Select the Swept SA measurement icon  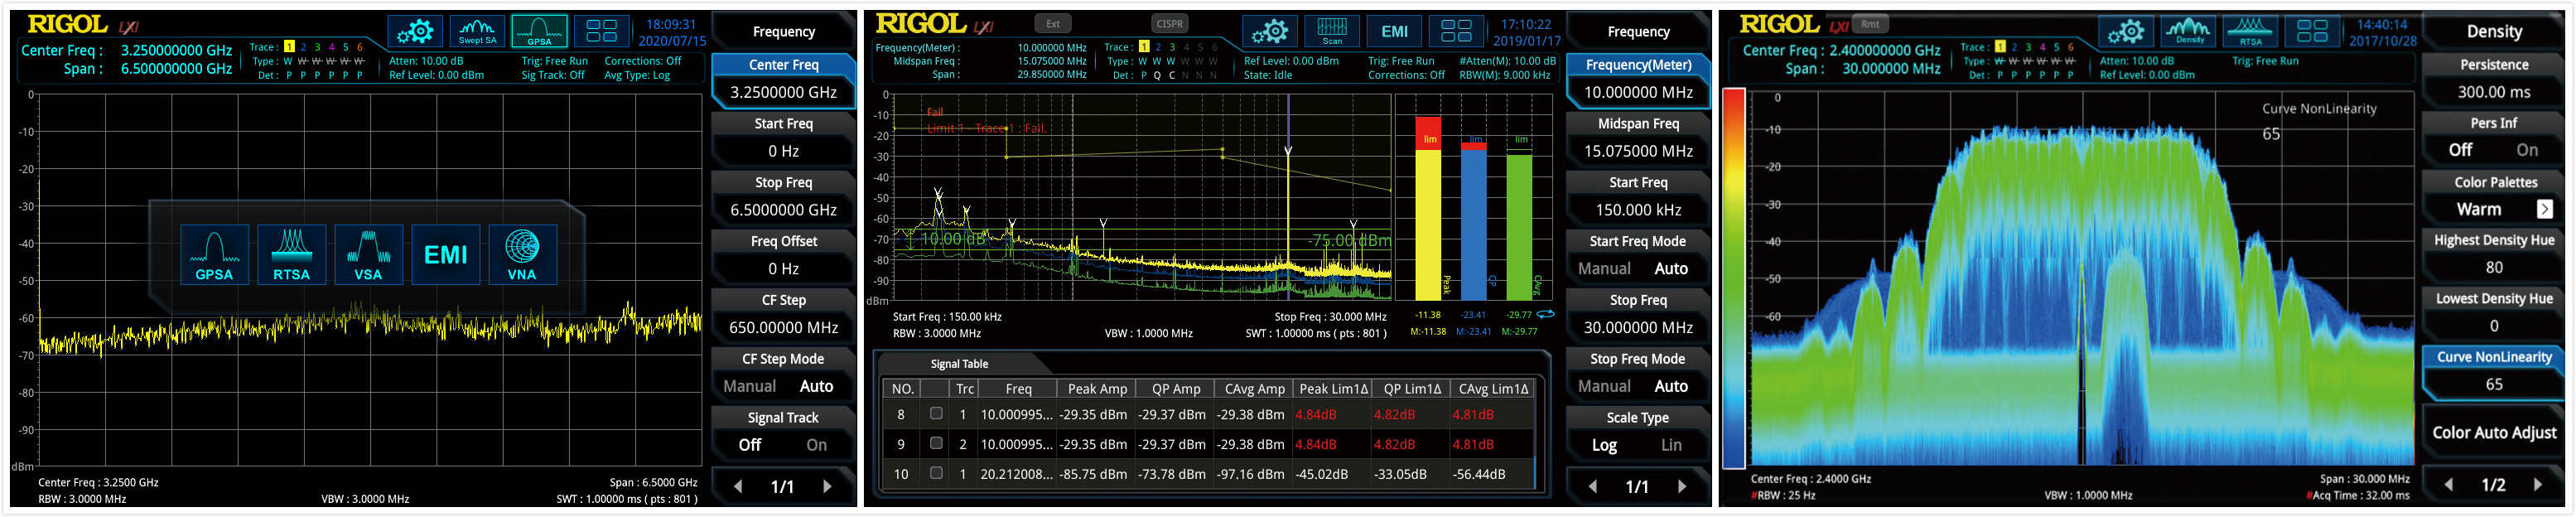click(x=477, y=32)
